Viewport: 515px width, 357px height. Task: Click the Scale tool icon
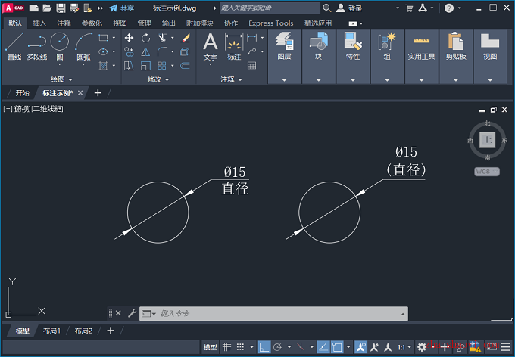click(x=146, y=66)
